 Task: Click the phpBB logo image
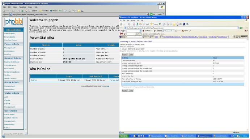(x=13, y=22)
